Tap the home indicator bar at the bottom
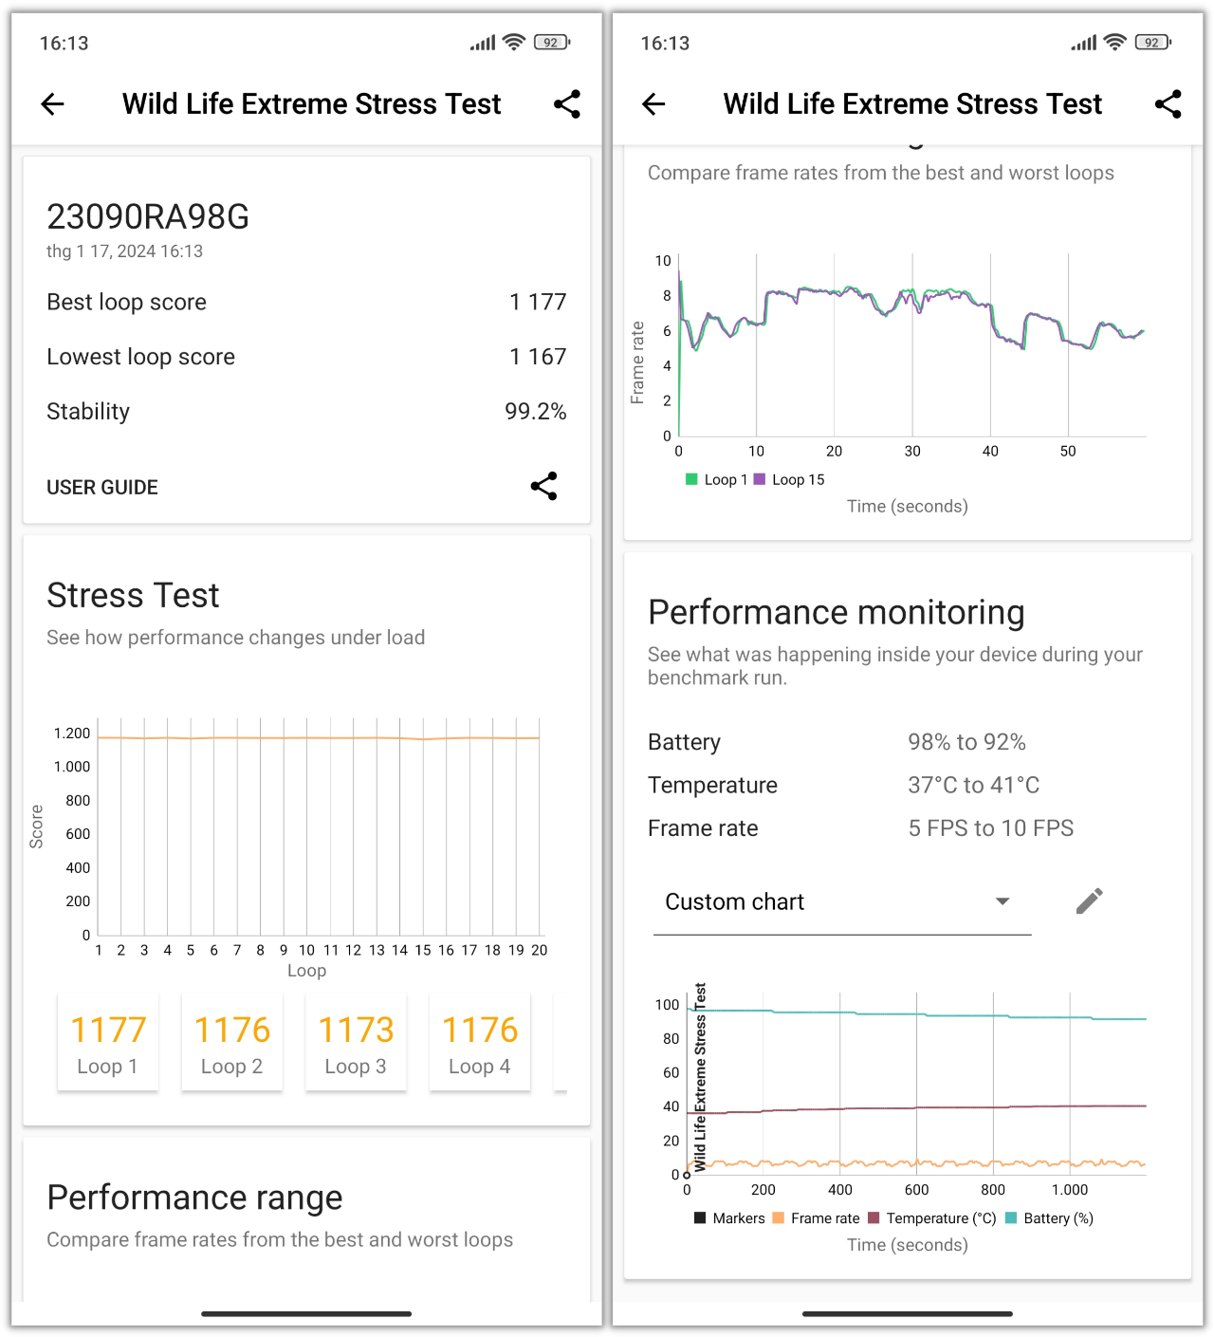Screen dimensions: 1214x1337 (305, 1314)
